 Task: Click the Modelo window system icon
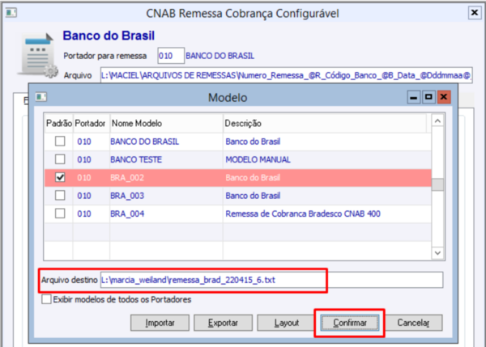(40, 97)
